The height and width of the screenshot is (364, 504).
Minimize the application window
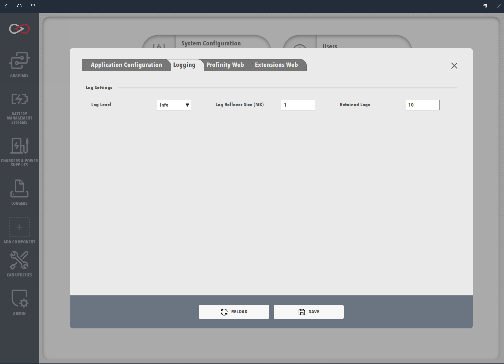point(471,6)
